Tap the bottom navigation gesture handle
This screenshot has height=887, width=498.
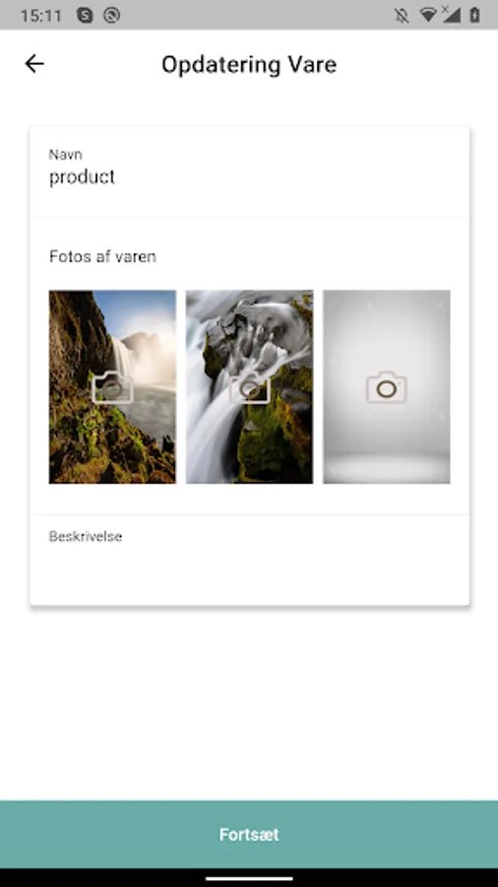click(x=249, y=878)
